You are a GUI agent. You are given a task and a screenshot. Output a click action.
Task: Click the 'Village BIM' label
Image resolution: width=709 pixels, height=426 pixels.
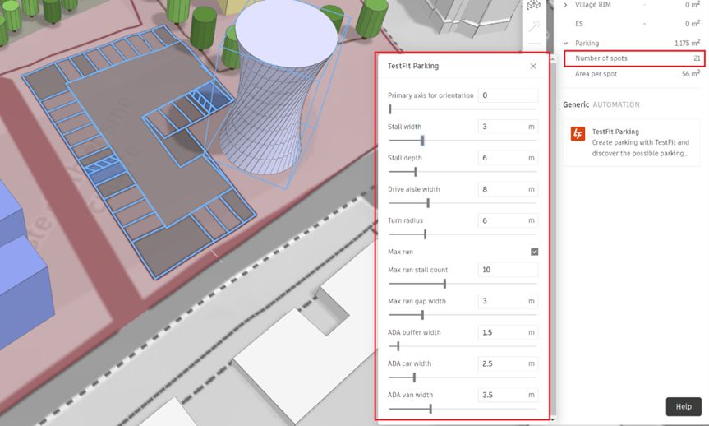point(593,5)
